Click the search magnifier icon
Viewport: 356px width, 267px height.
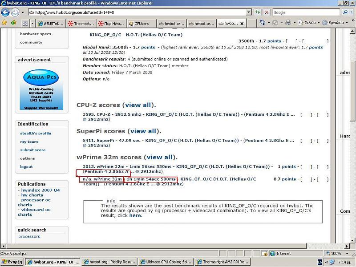(345, 12)
